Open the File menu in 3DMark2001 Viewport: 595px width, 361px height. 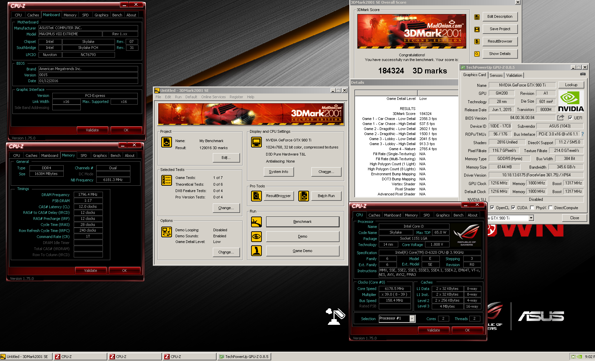tap(158, 97)
